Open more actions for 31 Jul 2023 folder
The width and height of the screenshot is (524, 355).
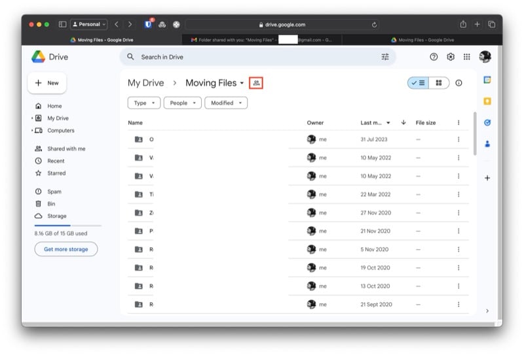[x=458, y=139]
